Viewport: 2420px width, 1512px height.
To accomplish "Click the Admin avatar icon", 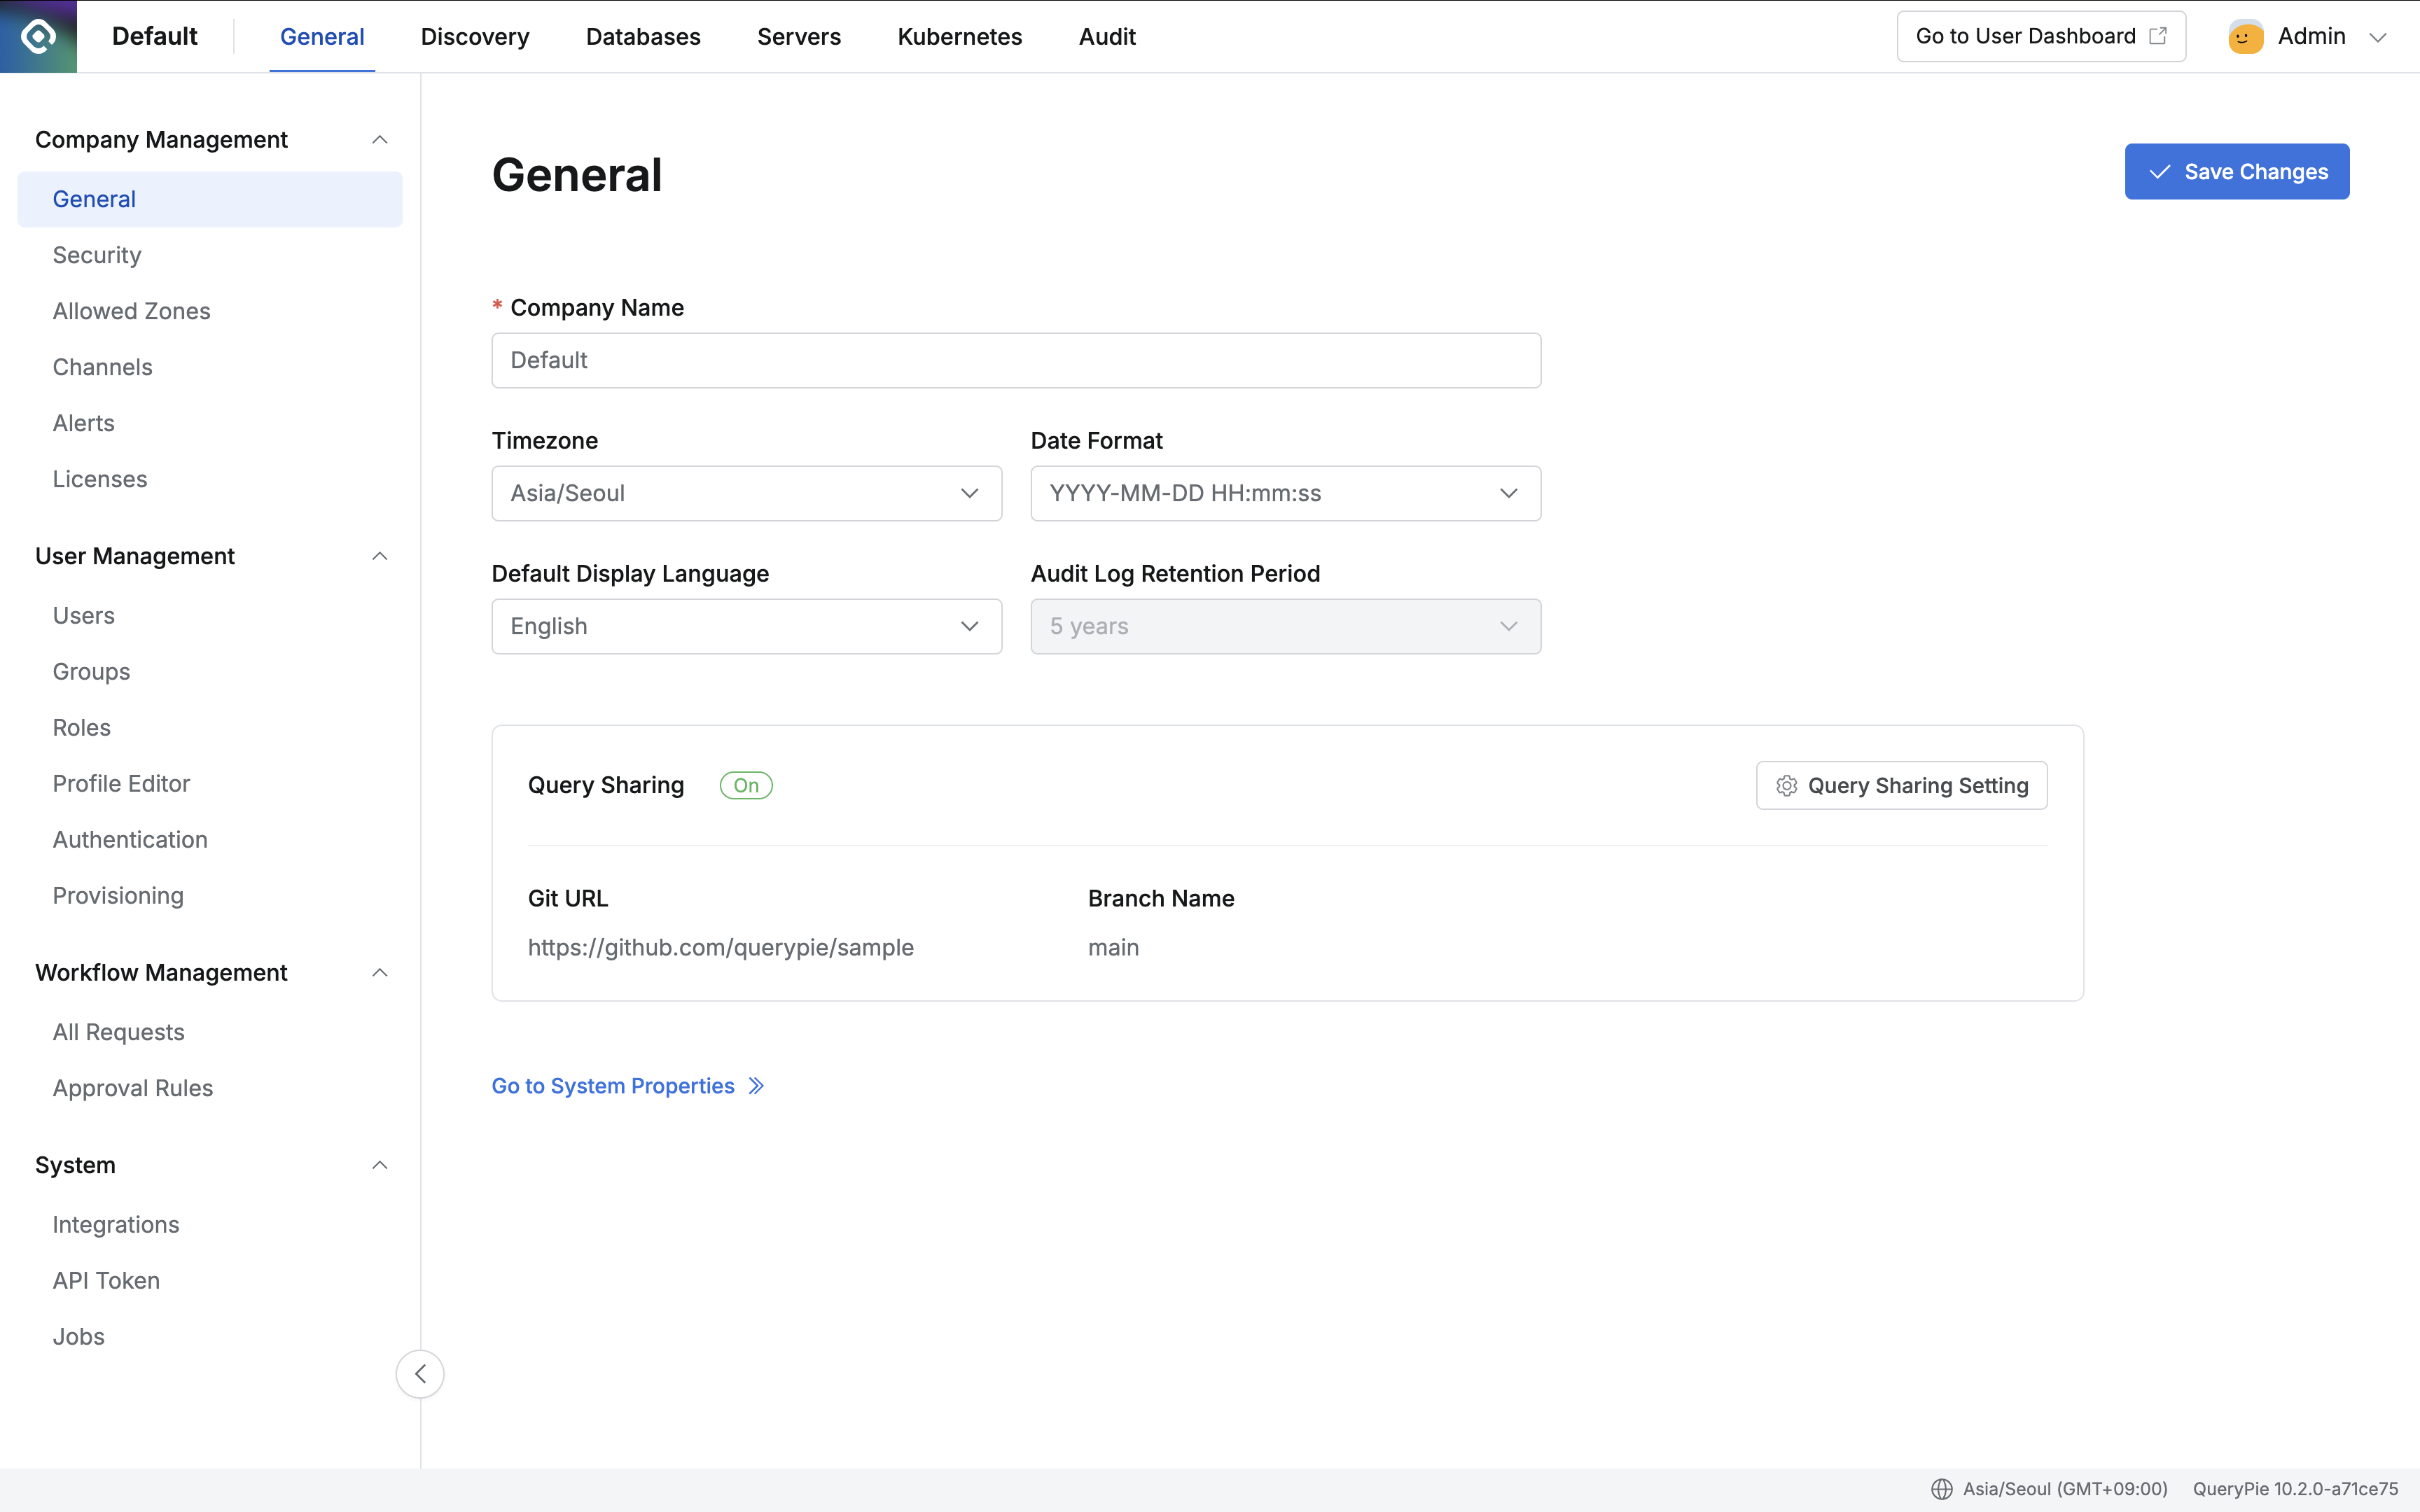I will point(2245,37).
